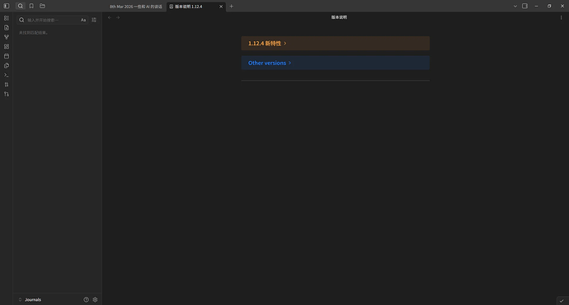
Task: Click the magnifier inside search box
Action: click(21, 20)
